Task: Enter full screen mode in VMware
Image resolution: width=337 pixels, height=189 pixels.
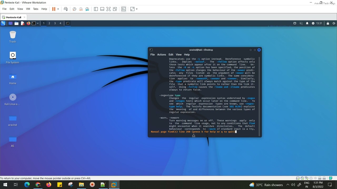Action: click(x=108, y=9)
